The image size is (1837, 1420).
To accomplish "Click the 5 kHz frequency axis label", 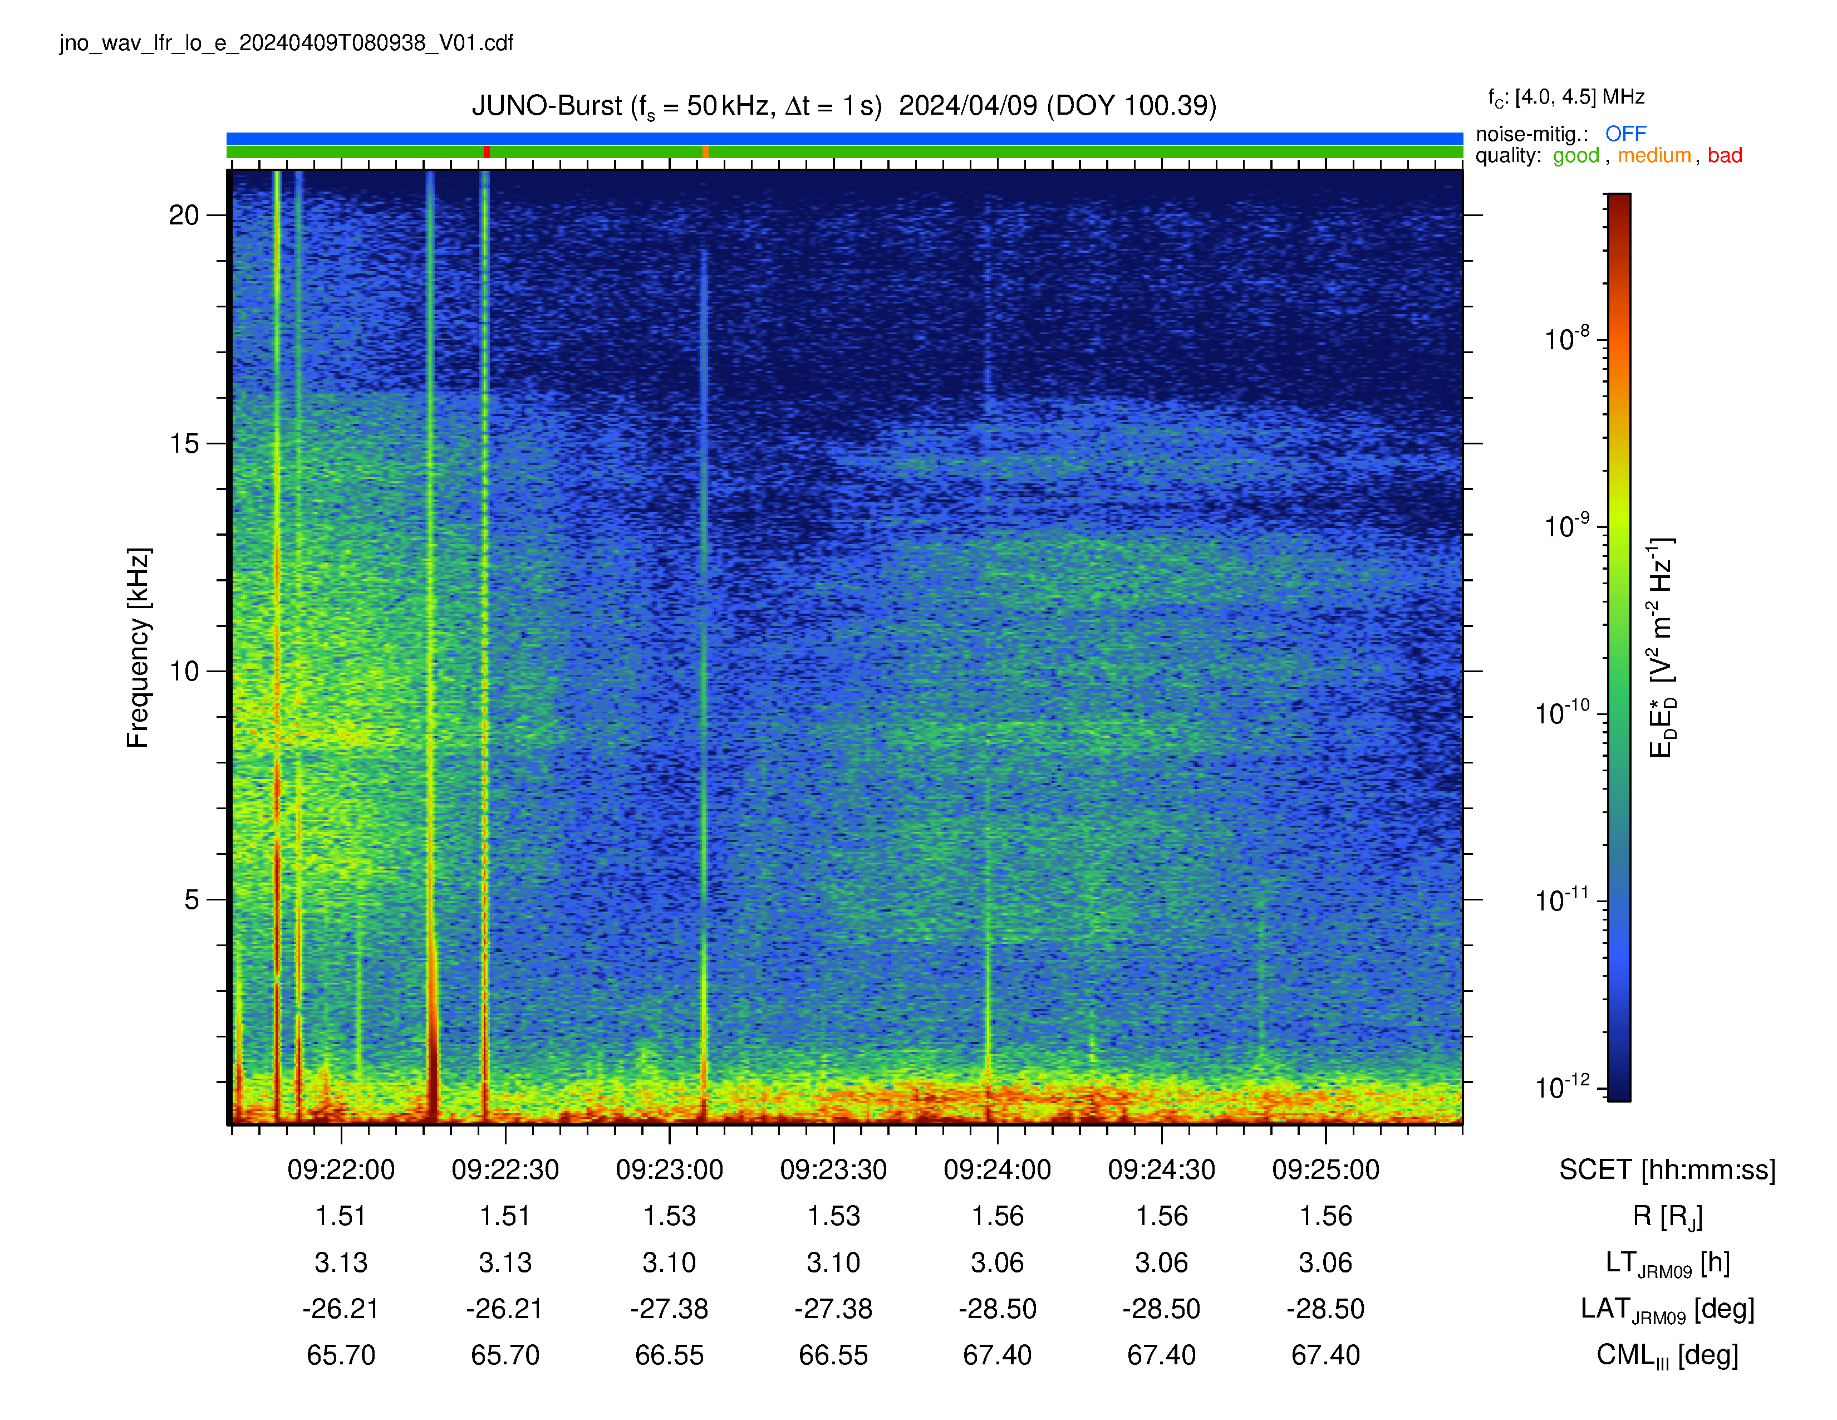I will [192, 899].
